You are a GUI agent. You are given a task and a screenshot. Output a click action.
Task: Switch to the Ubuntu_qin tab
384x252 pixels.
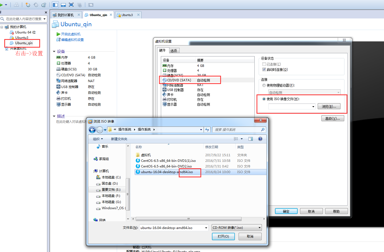point(98,15)
